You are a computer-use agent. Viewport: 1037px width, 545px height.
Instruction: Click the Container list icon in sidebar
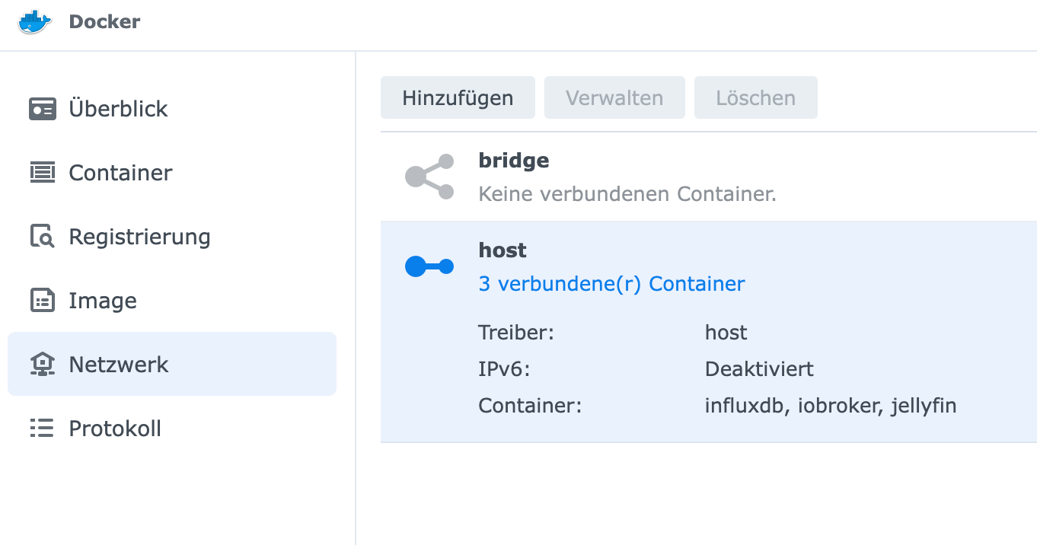tap(42, 173)
